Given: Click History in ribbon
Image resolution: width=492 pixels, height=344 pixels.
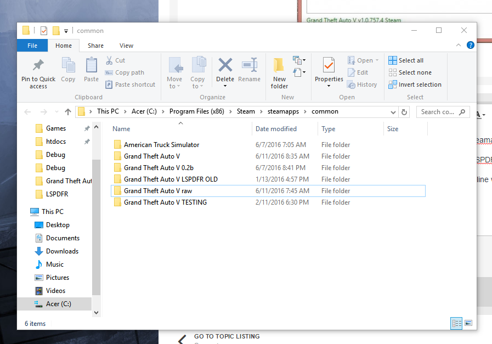Looking at the screenshot, I should (x=362, y=84).
